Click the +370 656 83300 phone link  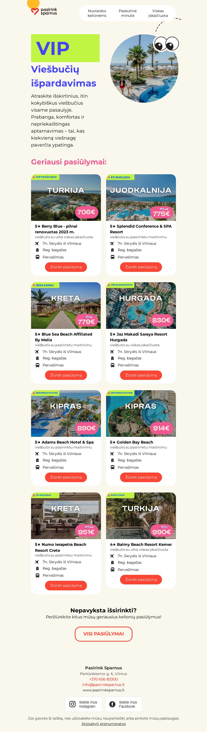tap(103, 679)
